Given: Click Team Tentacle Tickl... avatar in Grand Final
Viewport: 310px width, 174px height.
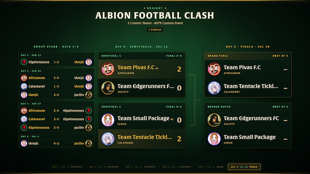Looking at the screenshot, I should [214, 88].
